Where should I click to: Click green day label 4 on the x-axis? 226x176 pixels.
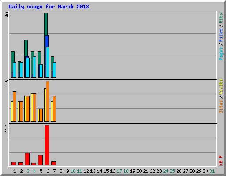34,171
